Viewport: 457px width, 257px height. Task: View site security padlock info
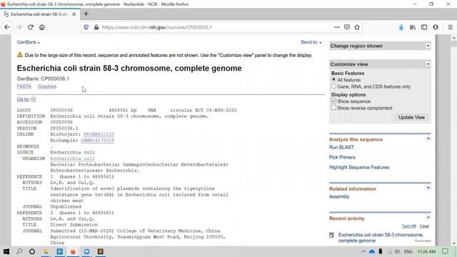click(x=96, y=27)
